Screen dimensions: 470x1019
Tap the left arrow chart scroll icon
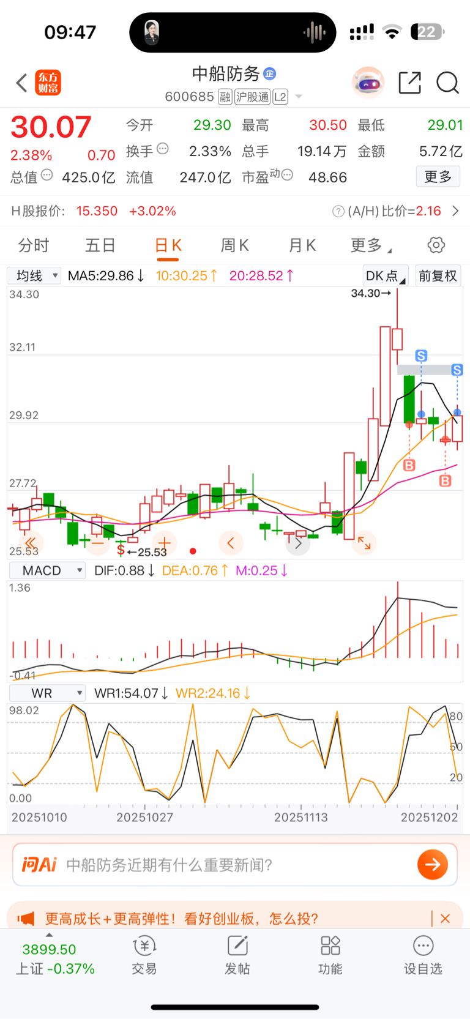[231, 543]
